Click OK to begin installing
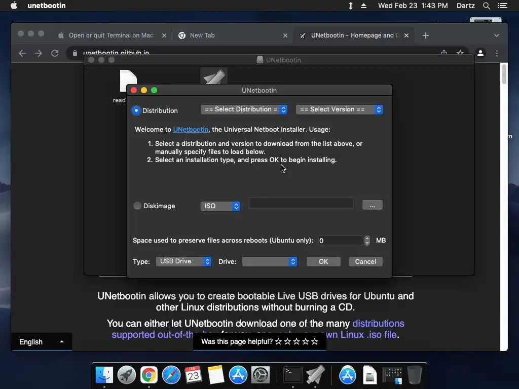519x389 pixels. point(323,262)
